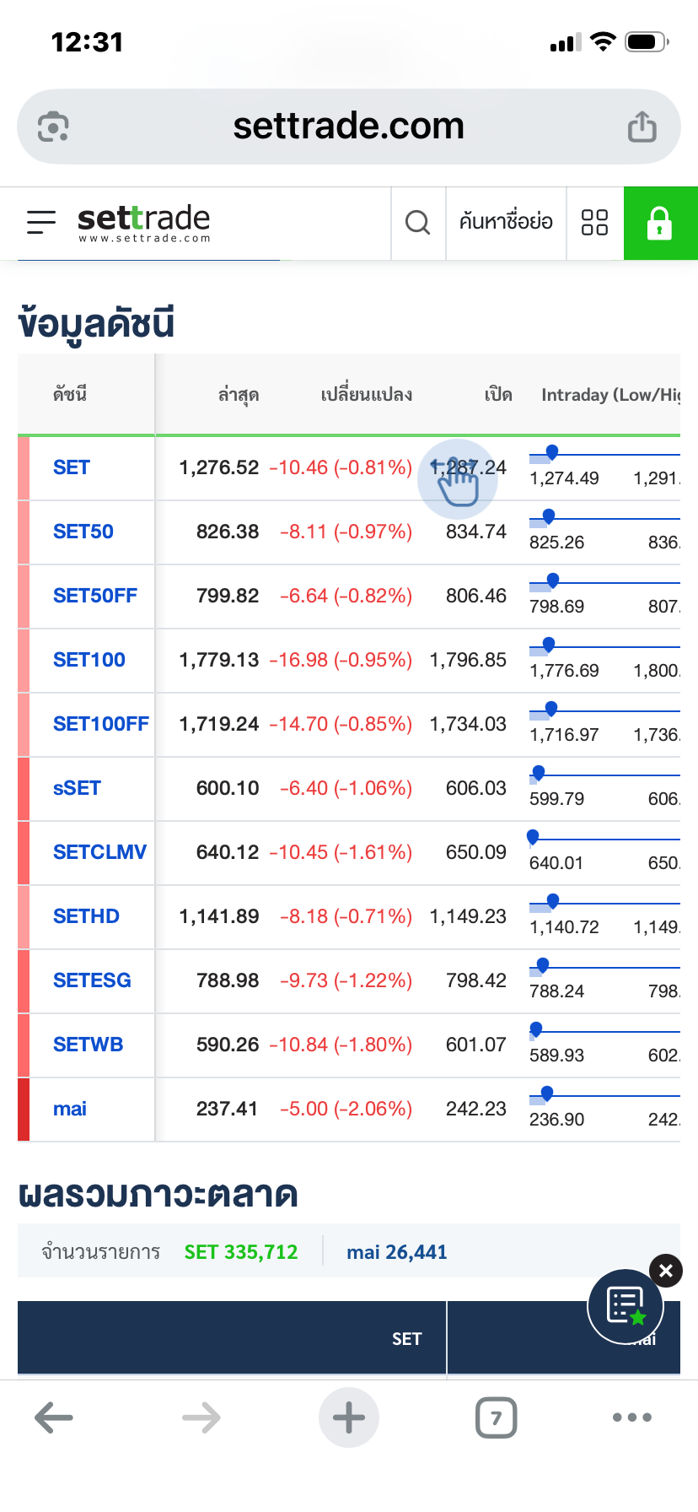The image size is (698, 1512).
Task: Sort by the เปลี่ยนแปลง column header
Action: pos(366,395)
